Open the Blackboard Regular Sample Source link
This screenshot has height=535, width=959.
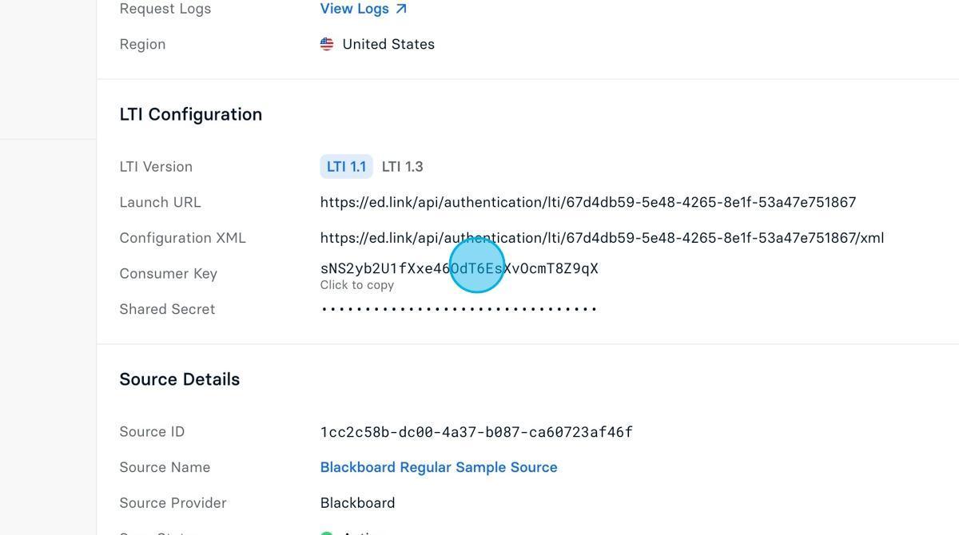[439, 467]
